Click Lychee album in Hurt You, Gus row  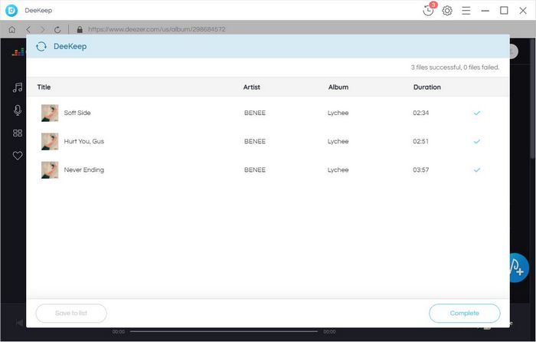(338, 141)
